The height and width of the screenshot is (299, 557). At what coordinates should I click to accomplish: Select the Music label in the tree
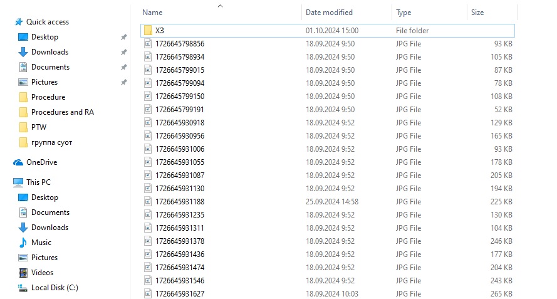(41, 243)
